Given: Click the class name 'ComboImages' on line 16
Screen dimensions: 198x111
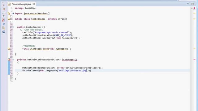Looking at the screenshot, I should [x=38, y=19].
